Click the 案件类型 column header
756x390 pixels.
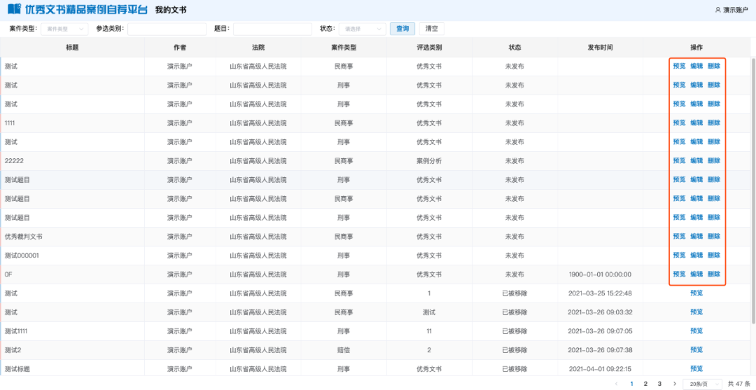coord(344,47)
